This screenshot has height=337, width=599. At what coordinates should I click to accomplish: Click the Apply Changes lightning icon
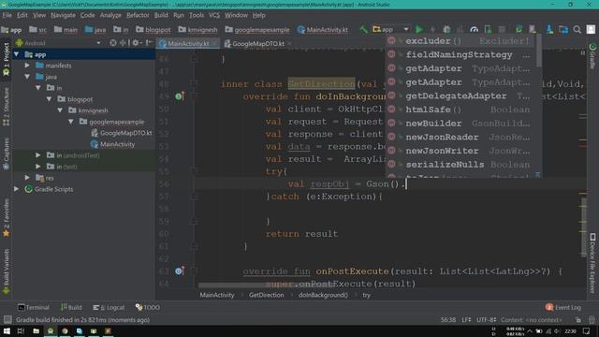(432, 29)
